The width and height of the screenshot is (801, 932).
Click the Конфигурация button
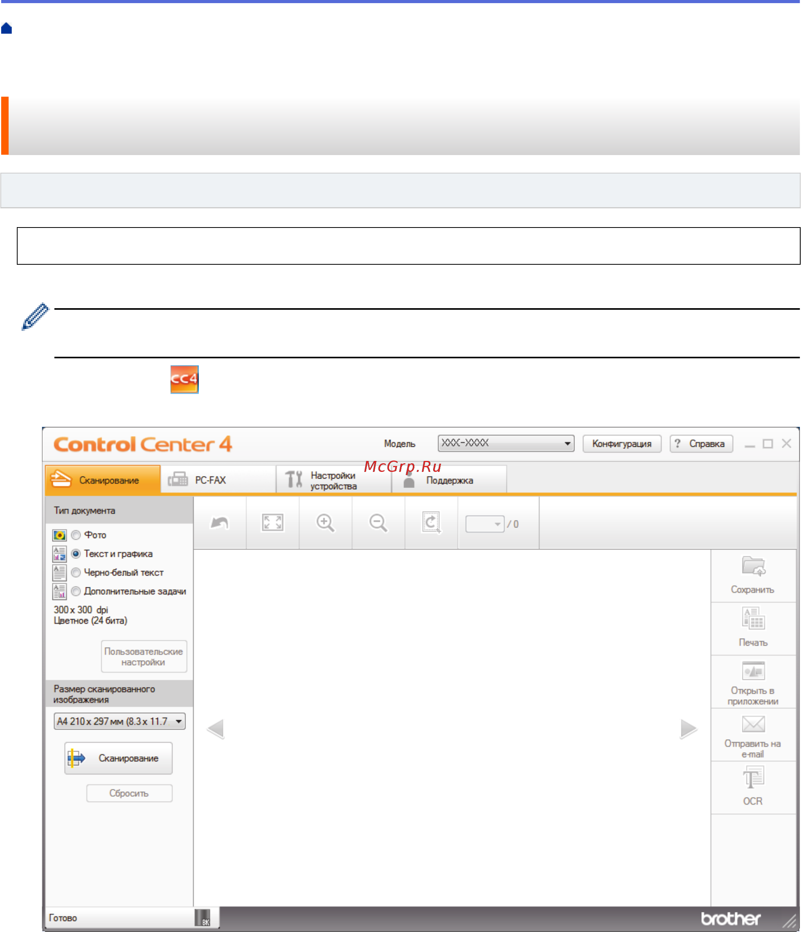622,444
